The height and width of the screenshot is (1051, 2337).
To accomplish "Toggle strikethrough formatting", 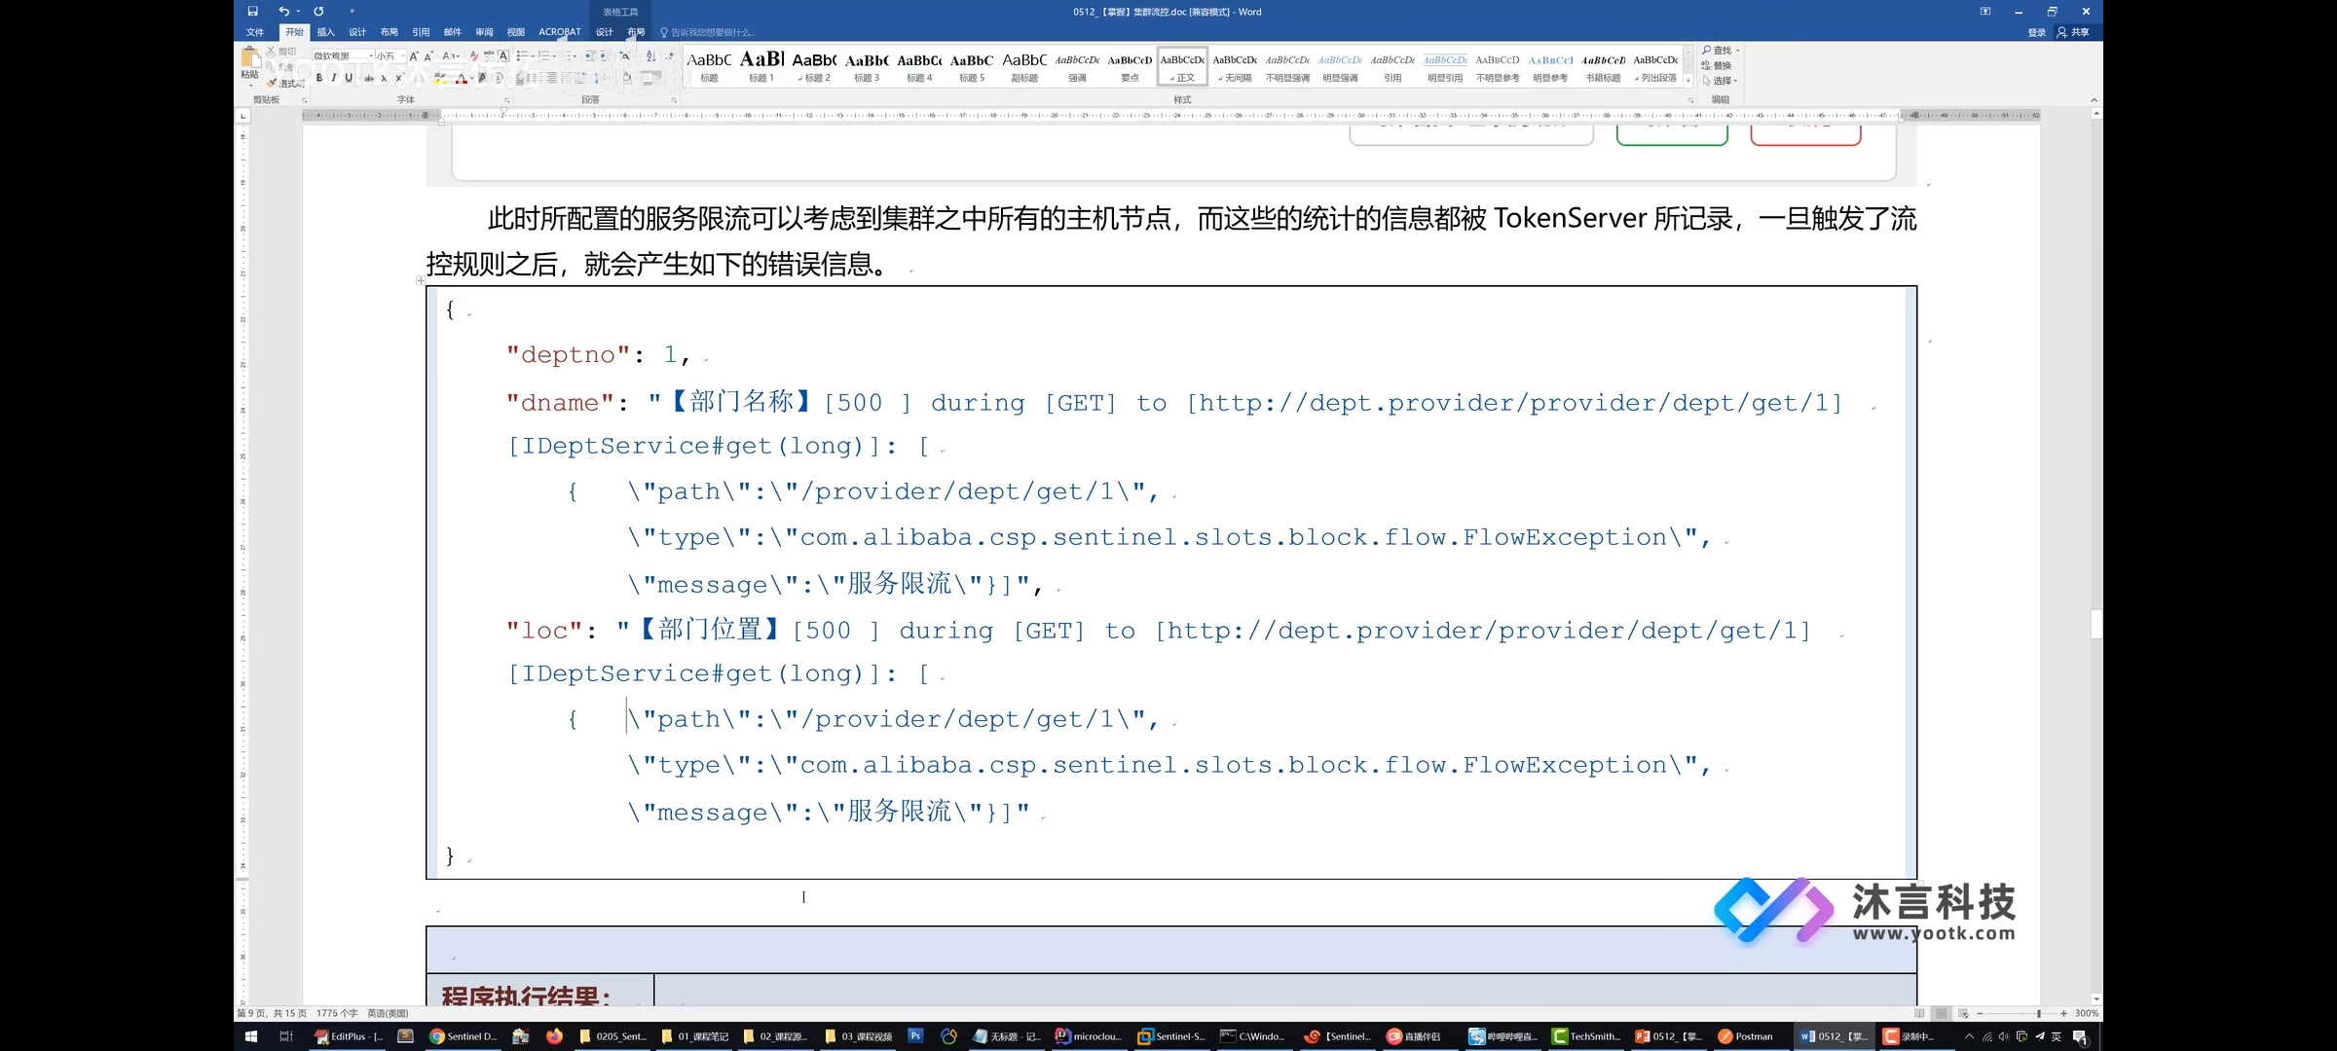I will tap(369, 78).
